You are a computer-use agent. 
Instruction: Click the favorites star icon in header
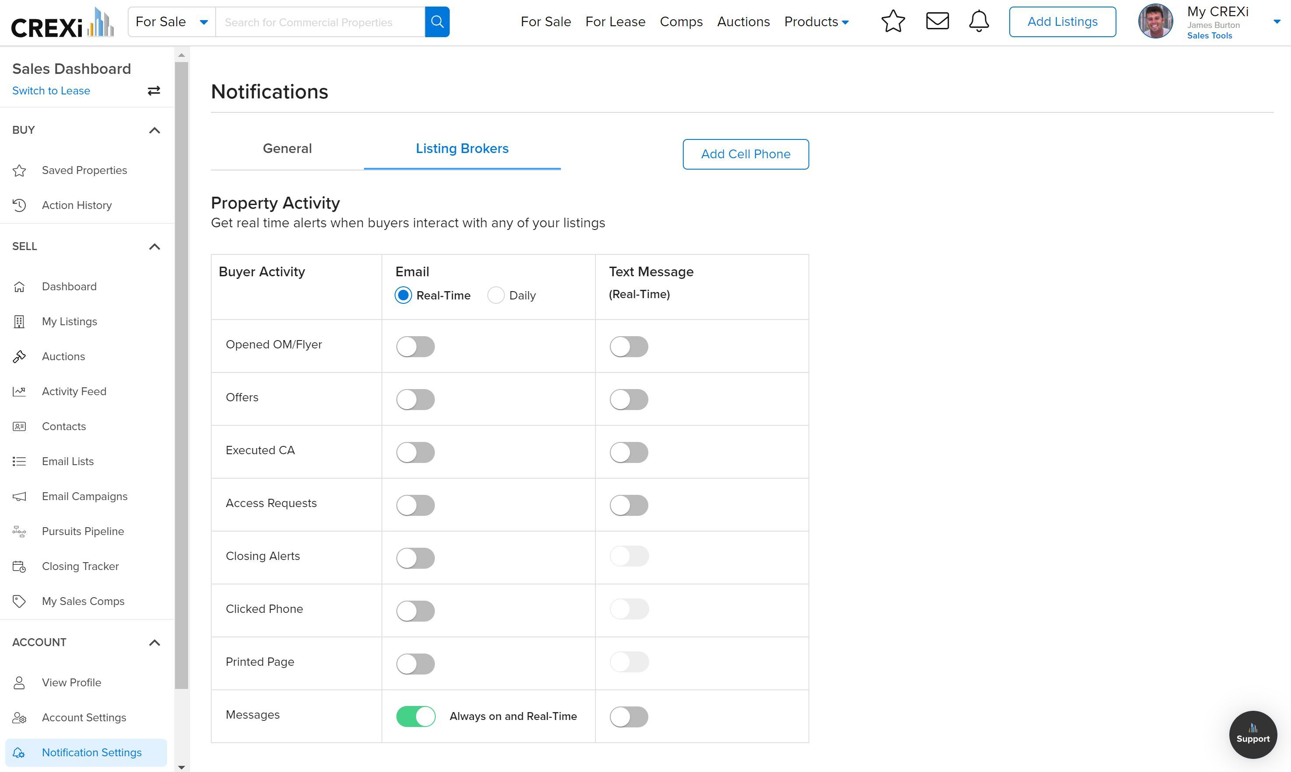[893, 22]
